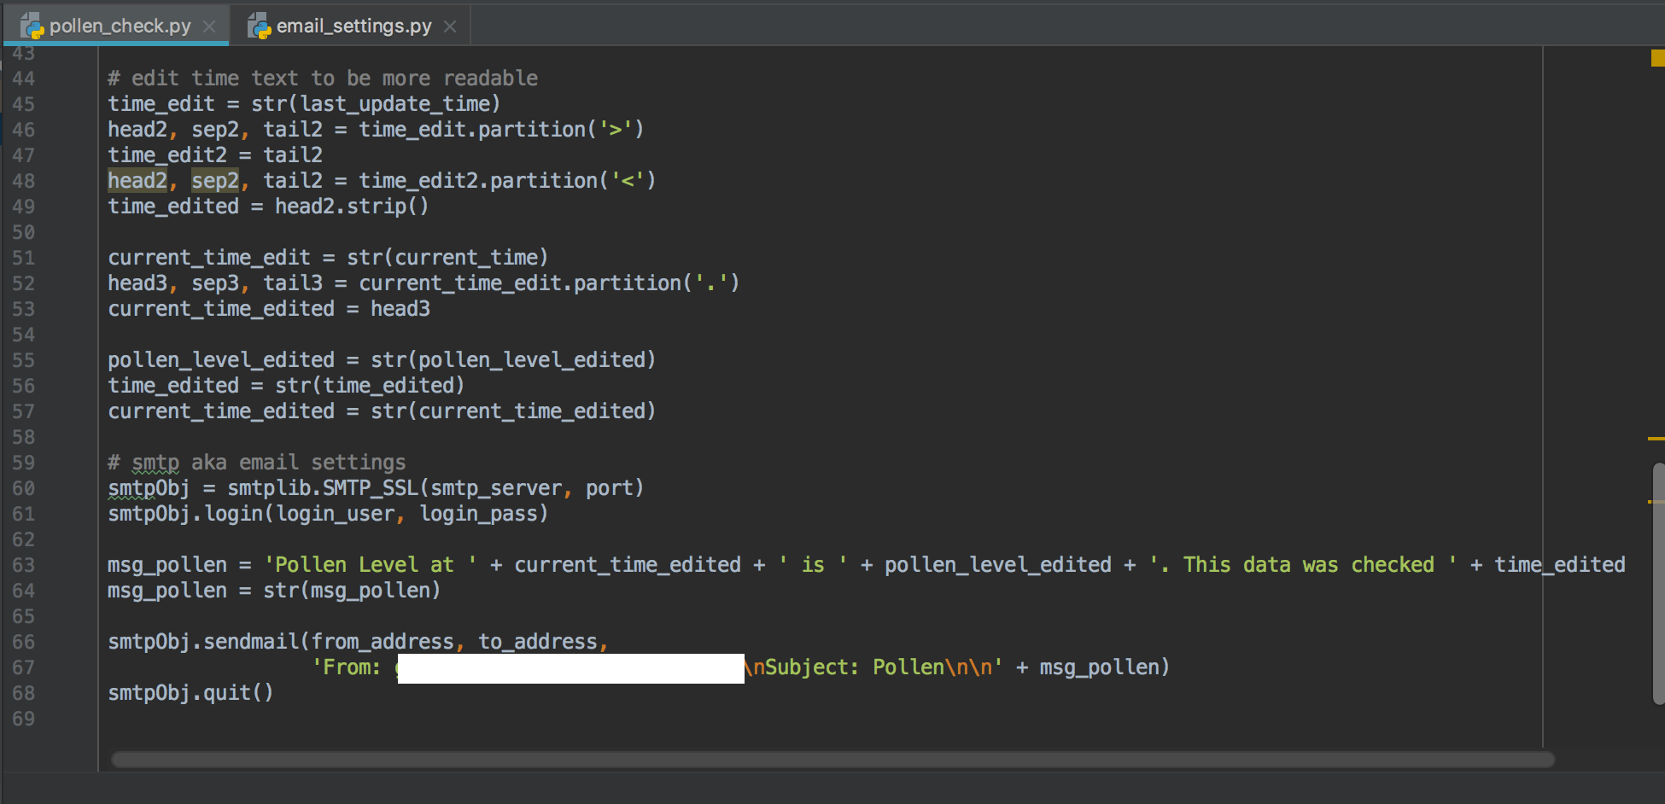The width and height of the screenshot is (1665, 804).
Task: Click the horizontal scrollbar under the code
Action: (x=832, y=760)
